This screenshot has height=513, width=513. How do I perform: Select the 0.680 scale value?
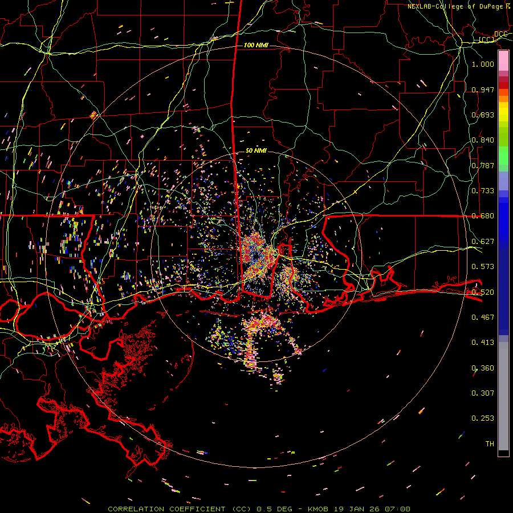point(483,215)
